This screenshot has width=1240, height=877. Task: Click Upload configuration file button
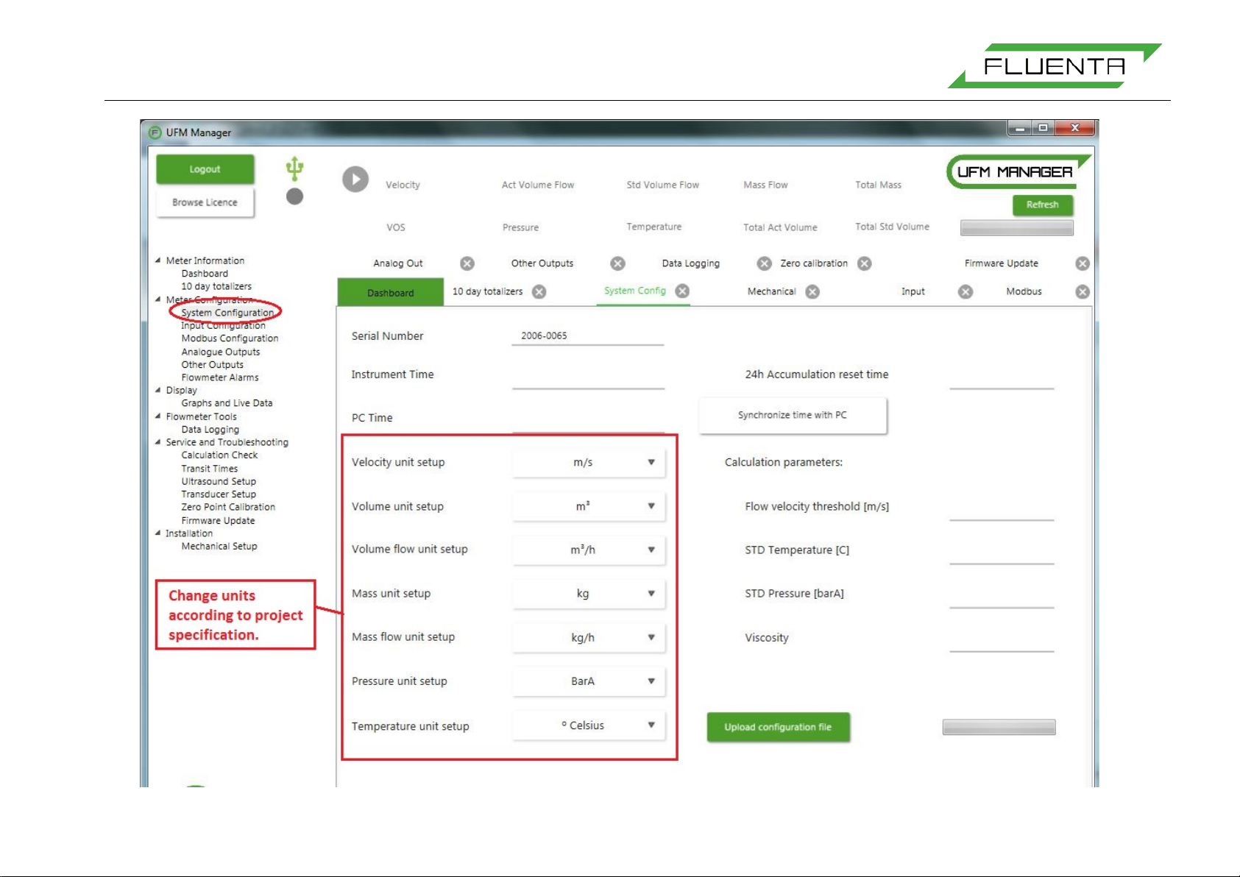point(778,727)
